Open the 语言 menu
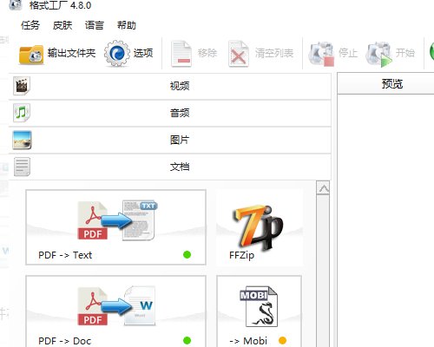The width and height of the screenshot is (434, 347). point(95,25)
